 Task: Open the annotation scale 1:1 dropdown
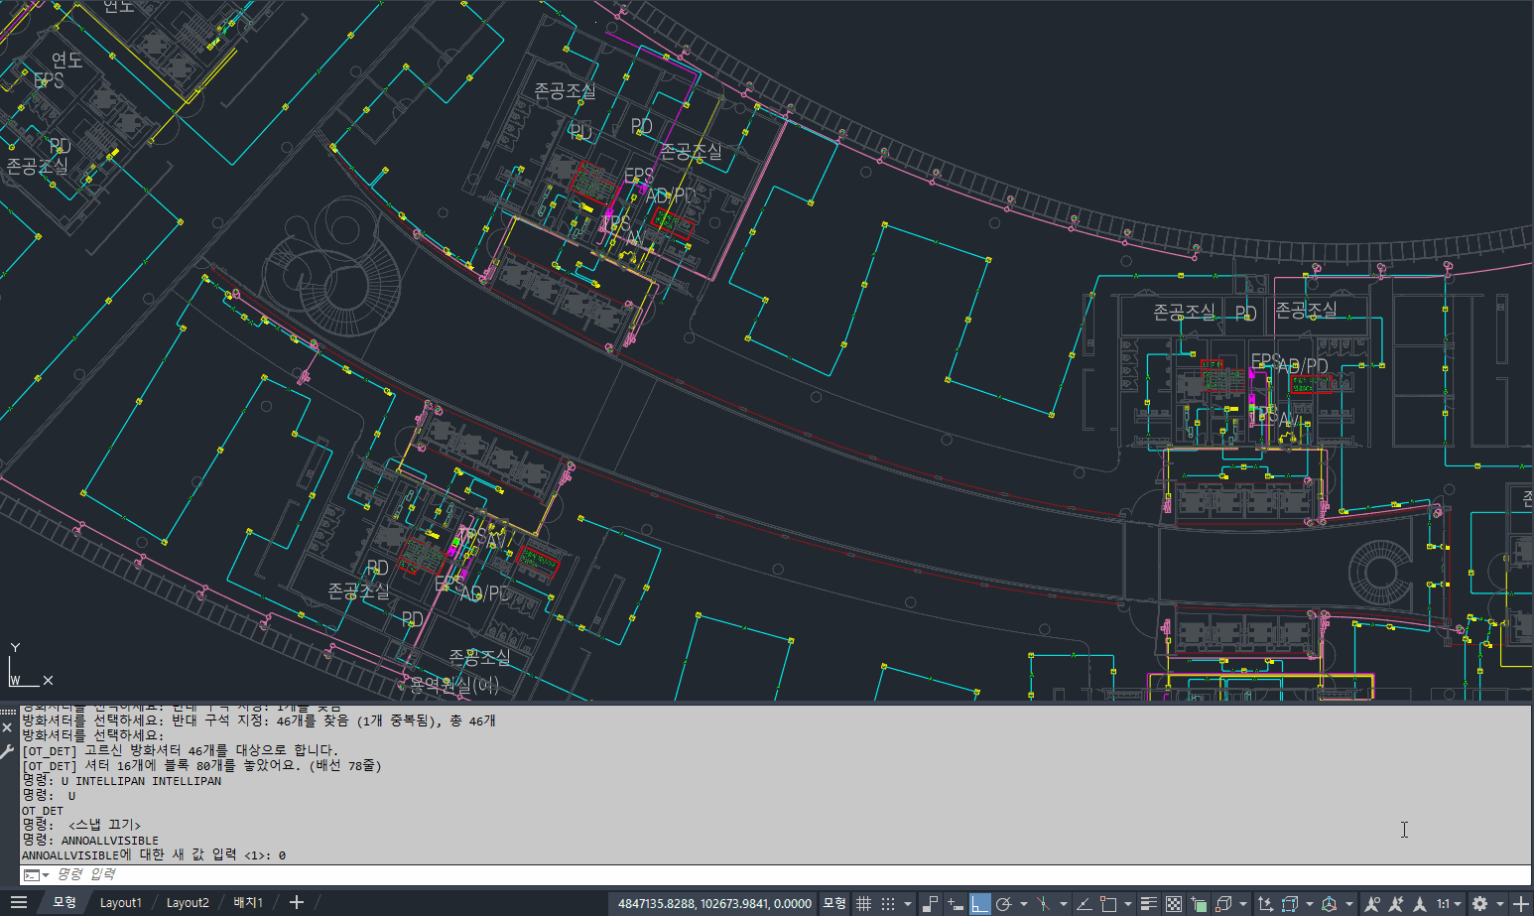(1450, 904)
